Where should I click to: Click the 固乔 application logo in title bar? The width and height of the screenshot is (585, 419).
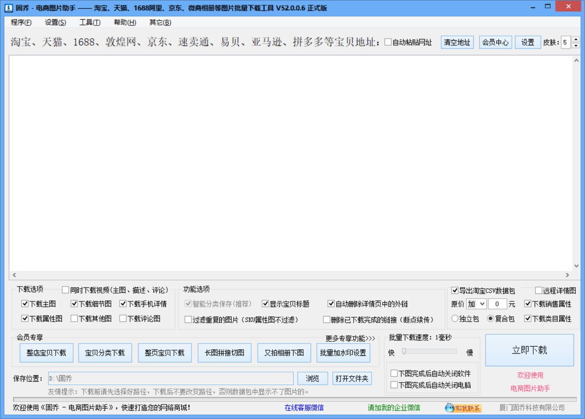(x=10, y=7)
